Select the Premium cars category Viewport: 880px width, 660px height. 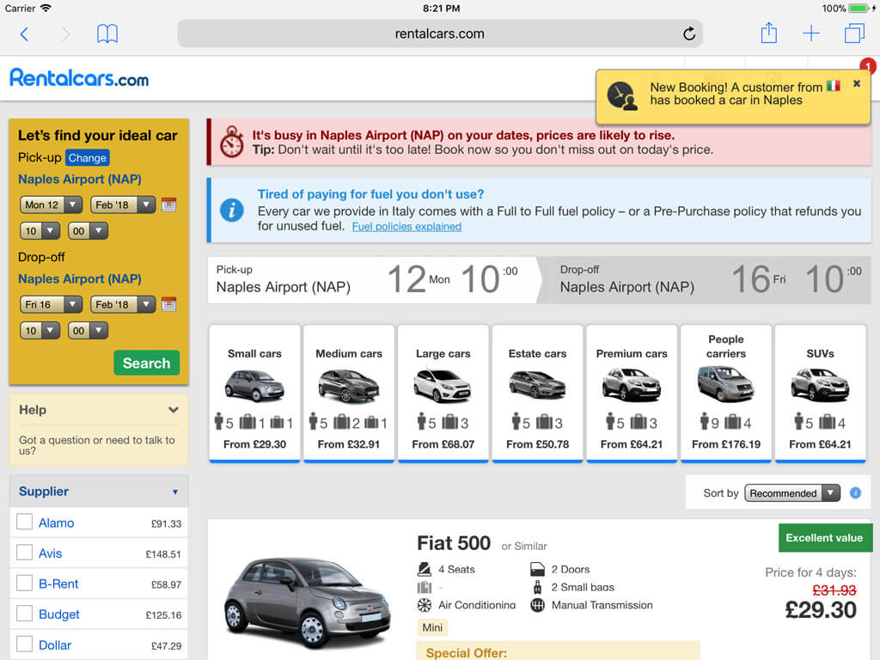point(632,394)
